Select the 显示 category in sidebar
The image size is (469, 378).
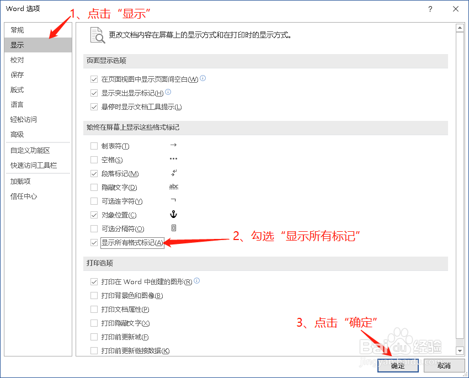pyautogui.click(x=38, y=45)
